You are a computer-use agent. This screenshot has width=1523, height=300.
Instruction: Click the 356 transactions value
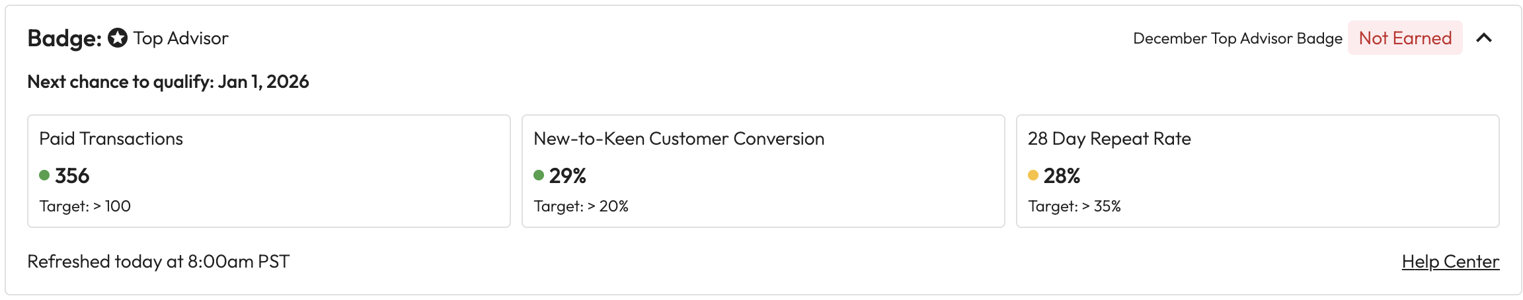tap(72, 176)
